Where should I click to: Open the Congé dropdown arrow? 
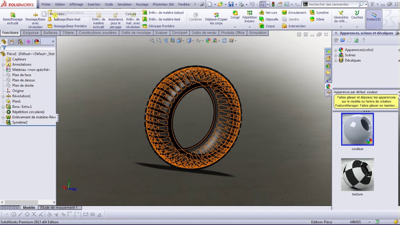click(235, 27)
